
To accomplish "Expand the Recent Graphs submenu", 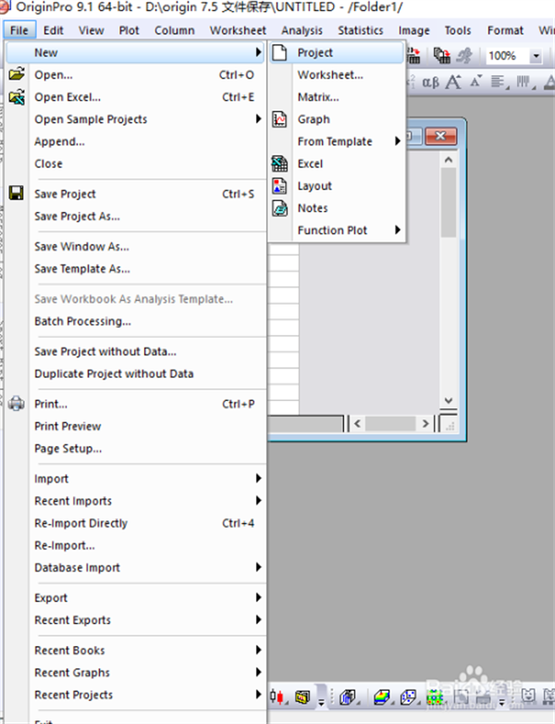I will coord(136,672).
